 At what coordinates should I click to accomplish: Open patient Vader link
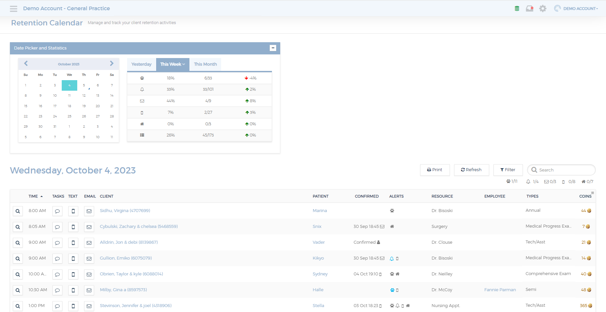319,242
